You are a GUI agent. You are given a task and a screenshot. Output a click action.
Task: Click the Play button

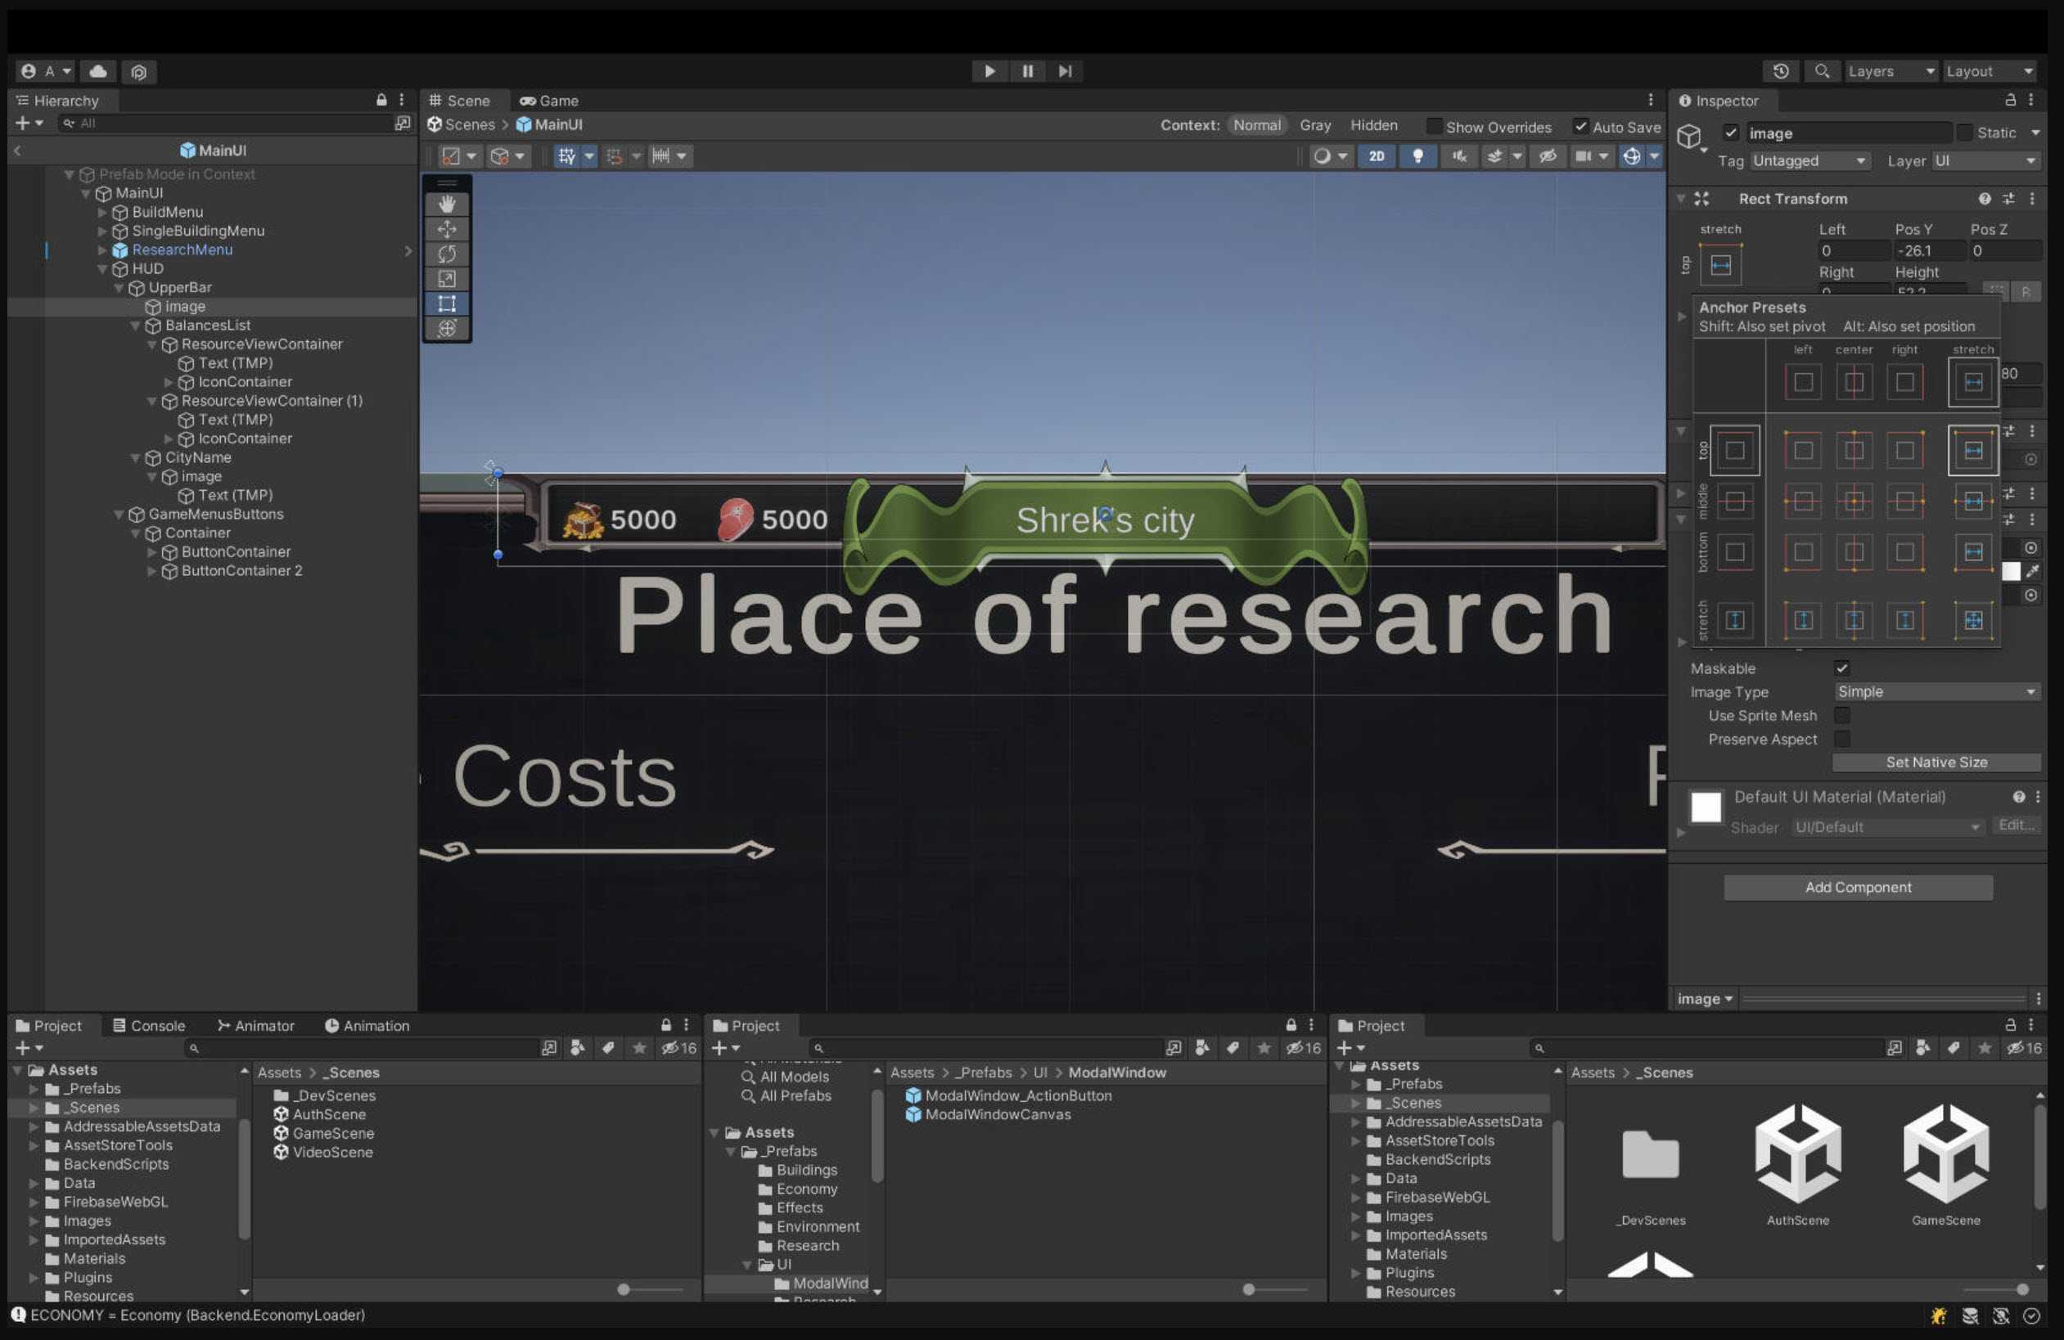tap(989, 71)
